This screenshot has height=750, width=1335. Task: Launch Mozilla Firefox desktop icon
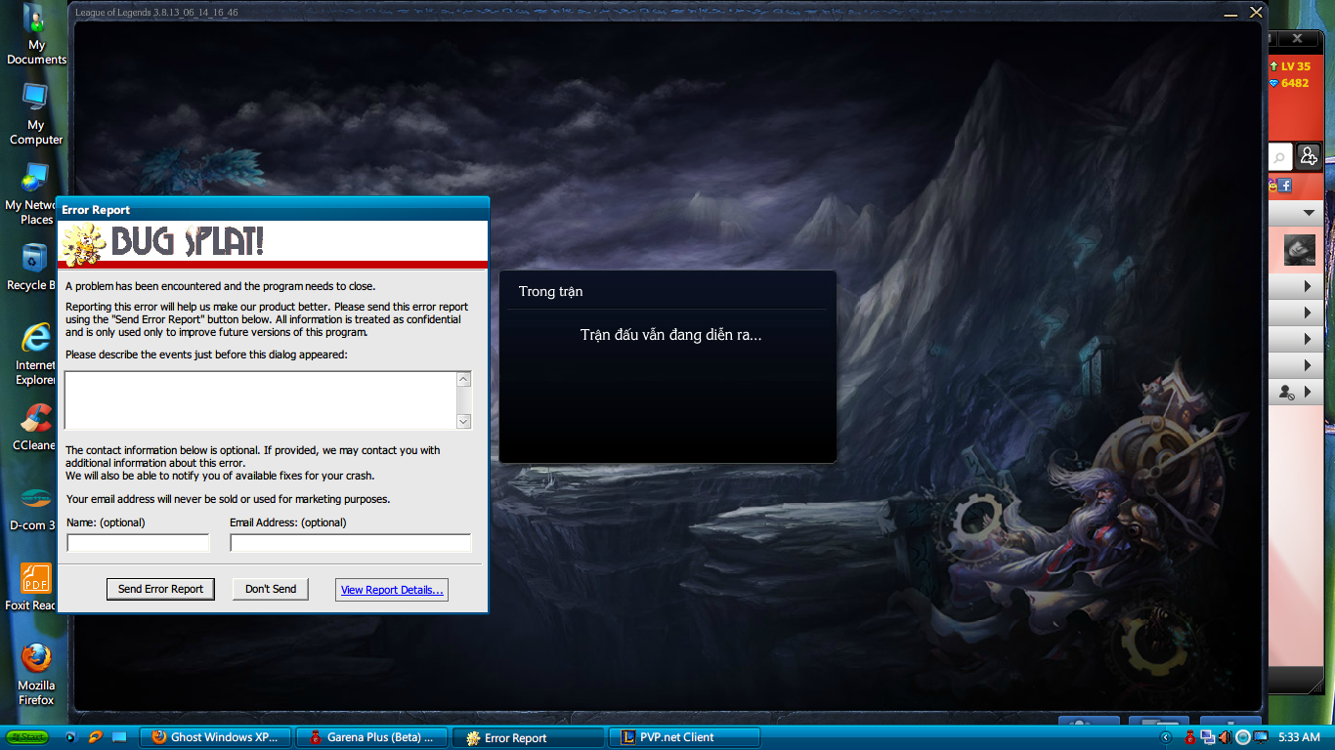(36, 675)
